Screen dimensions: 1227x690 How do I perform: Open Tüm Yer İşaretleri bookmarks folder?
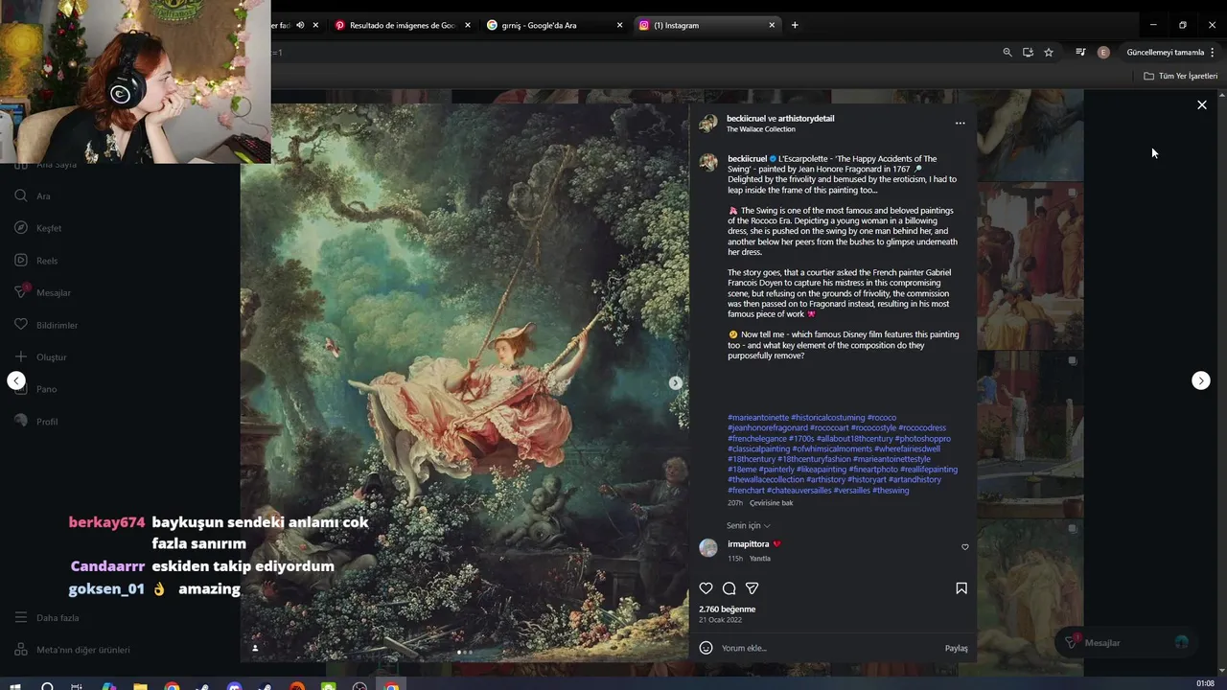tap(1180, 76)
